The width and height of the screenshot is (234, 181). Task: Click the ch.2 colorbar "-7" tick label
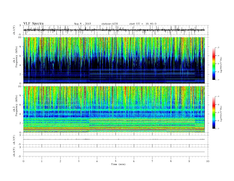click(x=218, y=129)
